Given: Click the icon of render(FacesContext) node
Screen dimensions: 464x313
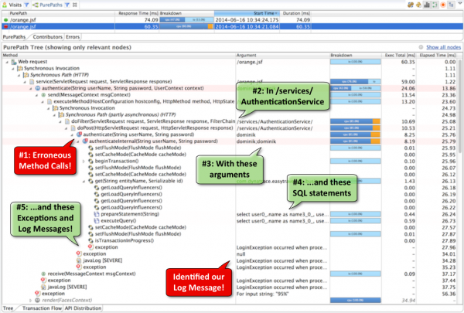Looking at the screenshot, I should (37, 301).
